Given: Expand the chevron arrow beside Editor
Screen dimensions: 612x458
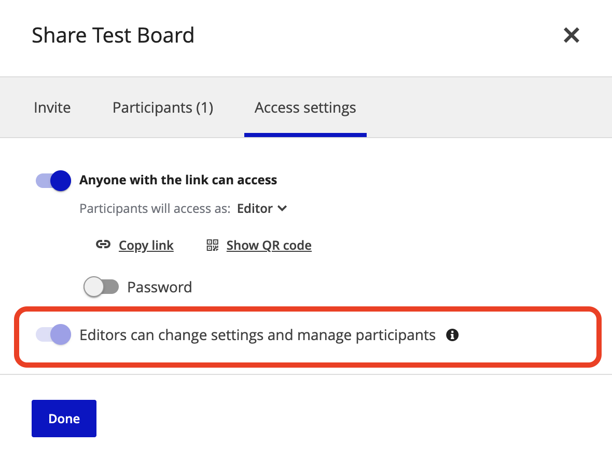Looking at the screenshot, I should (x=282, y=209).
